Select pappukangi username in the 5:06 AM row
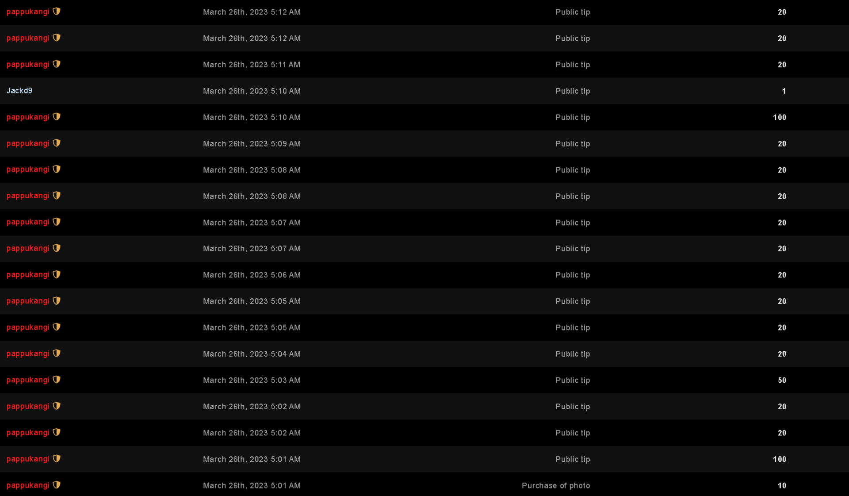This screenshot has width=849, height=496. pyautogui.click(x=28, y=275)
